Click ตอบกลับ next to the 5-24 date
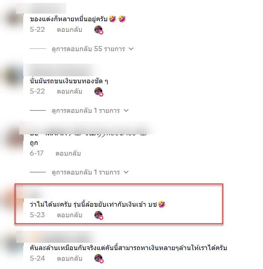This screenshot has width=263, height=269. tap(70, 258)
